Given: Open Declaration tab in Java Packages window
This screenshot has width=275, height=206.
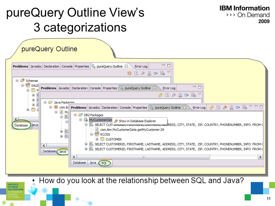Looking at the screenshot, I should (80, 88).
